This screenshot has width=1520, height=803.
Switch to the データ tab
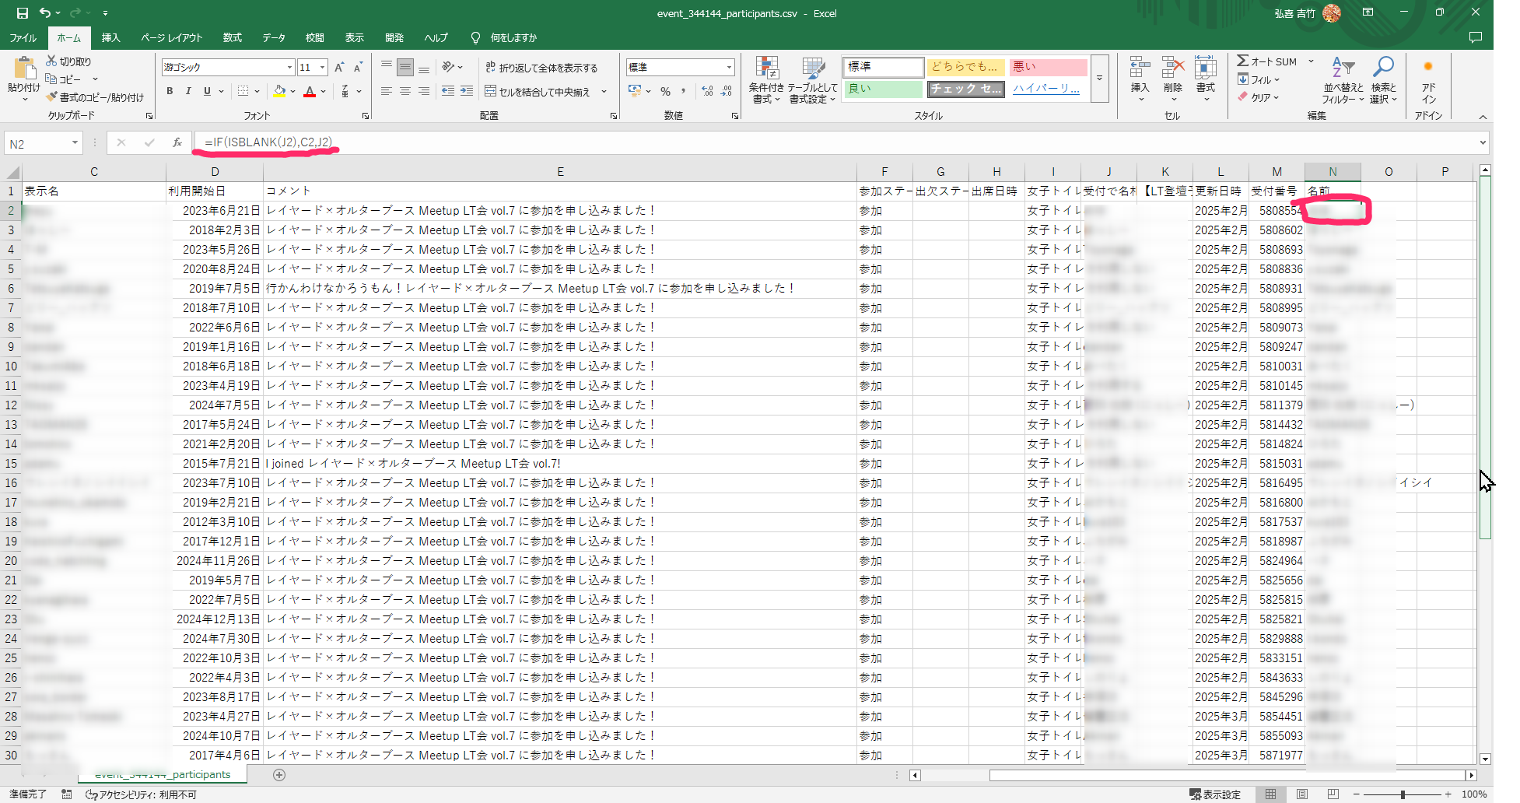[274, 37]
